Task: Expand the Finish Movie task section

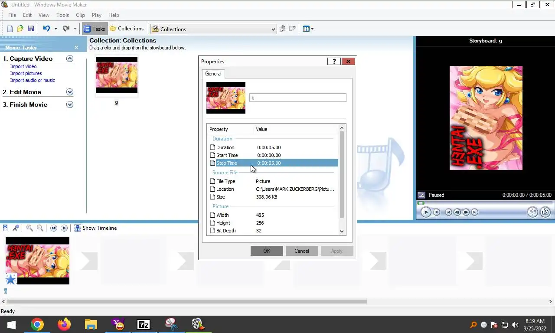Action: click(70, 104)
